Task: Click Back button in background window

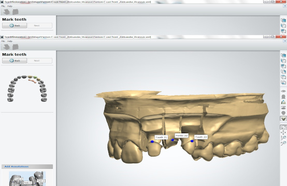Action: coord(15,25)
